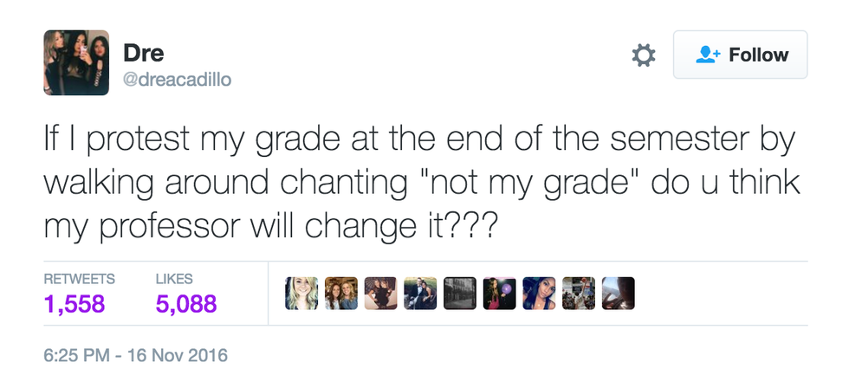Open the Dre display name link

[x=143, y=52]
